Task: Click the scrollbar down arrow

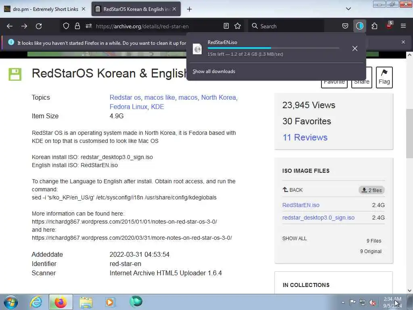Action: pos(409,291)
